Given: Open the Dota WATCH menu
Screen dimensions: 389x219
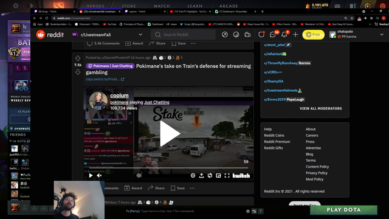Looking at the screenshot, I should click(x=162, y=6).
